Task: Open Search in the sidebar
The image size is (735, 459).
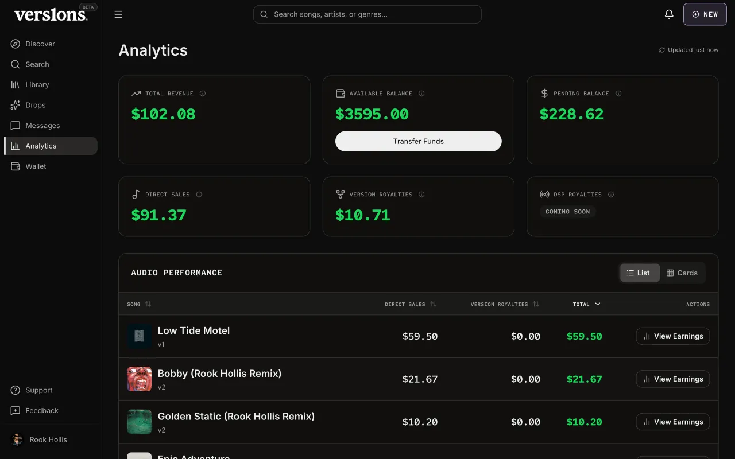Action: (x=51, y=64)
